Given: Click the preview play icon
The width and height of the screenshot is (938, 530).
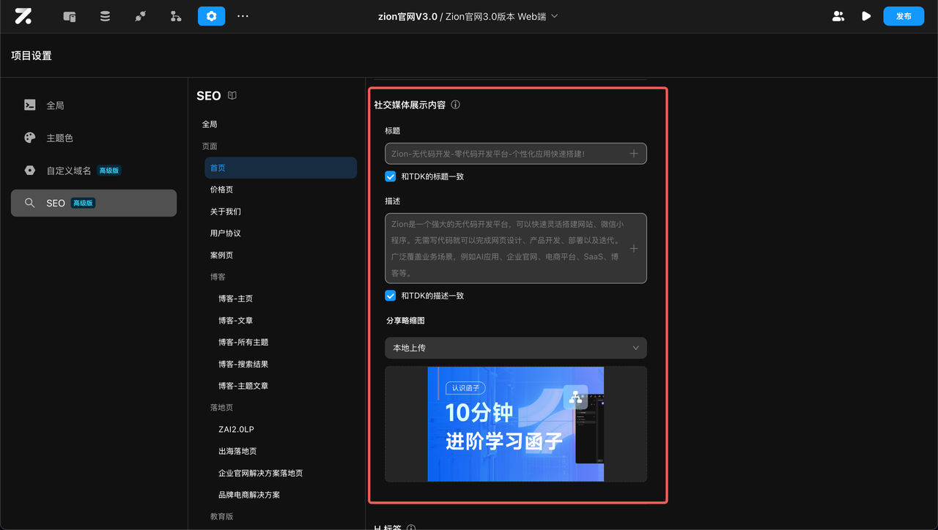Looking at the screenshot, I should tap(866, 16).
